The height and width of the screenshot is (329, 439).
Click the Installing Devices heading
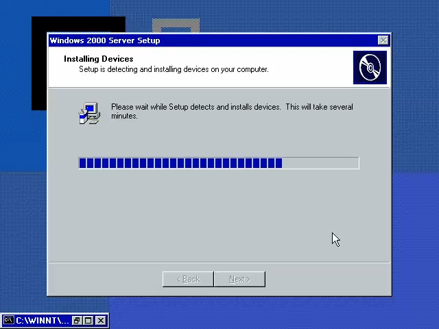pyautogui.click(x=99, y=59)
